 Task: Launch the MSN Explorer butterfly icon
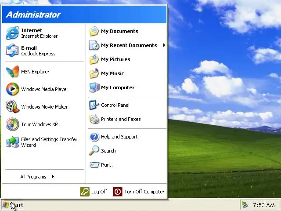12,71
